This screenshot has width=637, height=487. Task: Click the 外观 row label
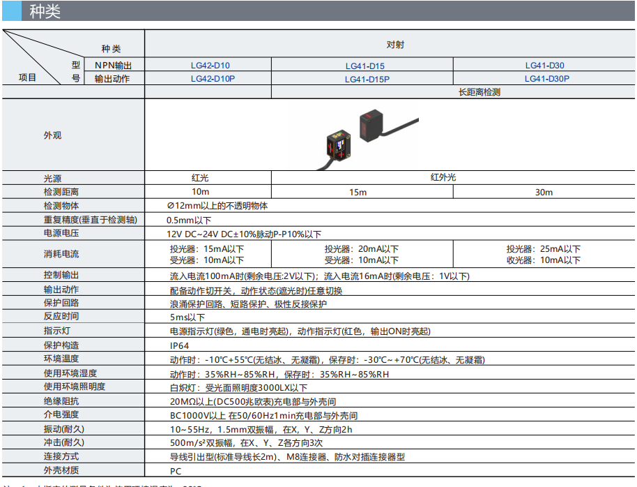tap(52, 135)
